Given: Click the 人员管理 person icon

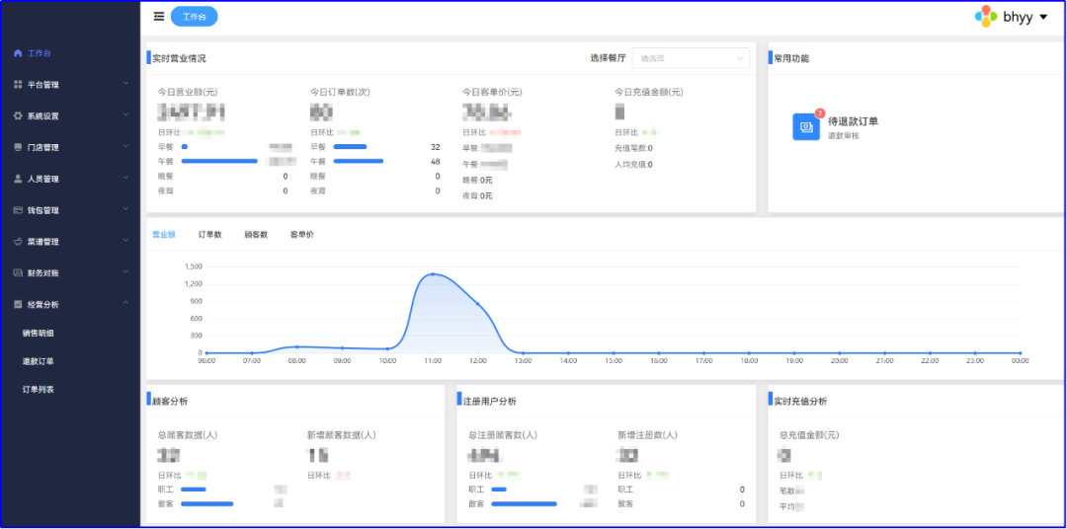Looking at the screenshot, I should 18,179.
